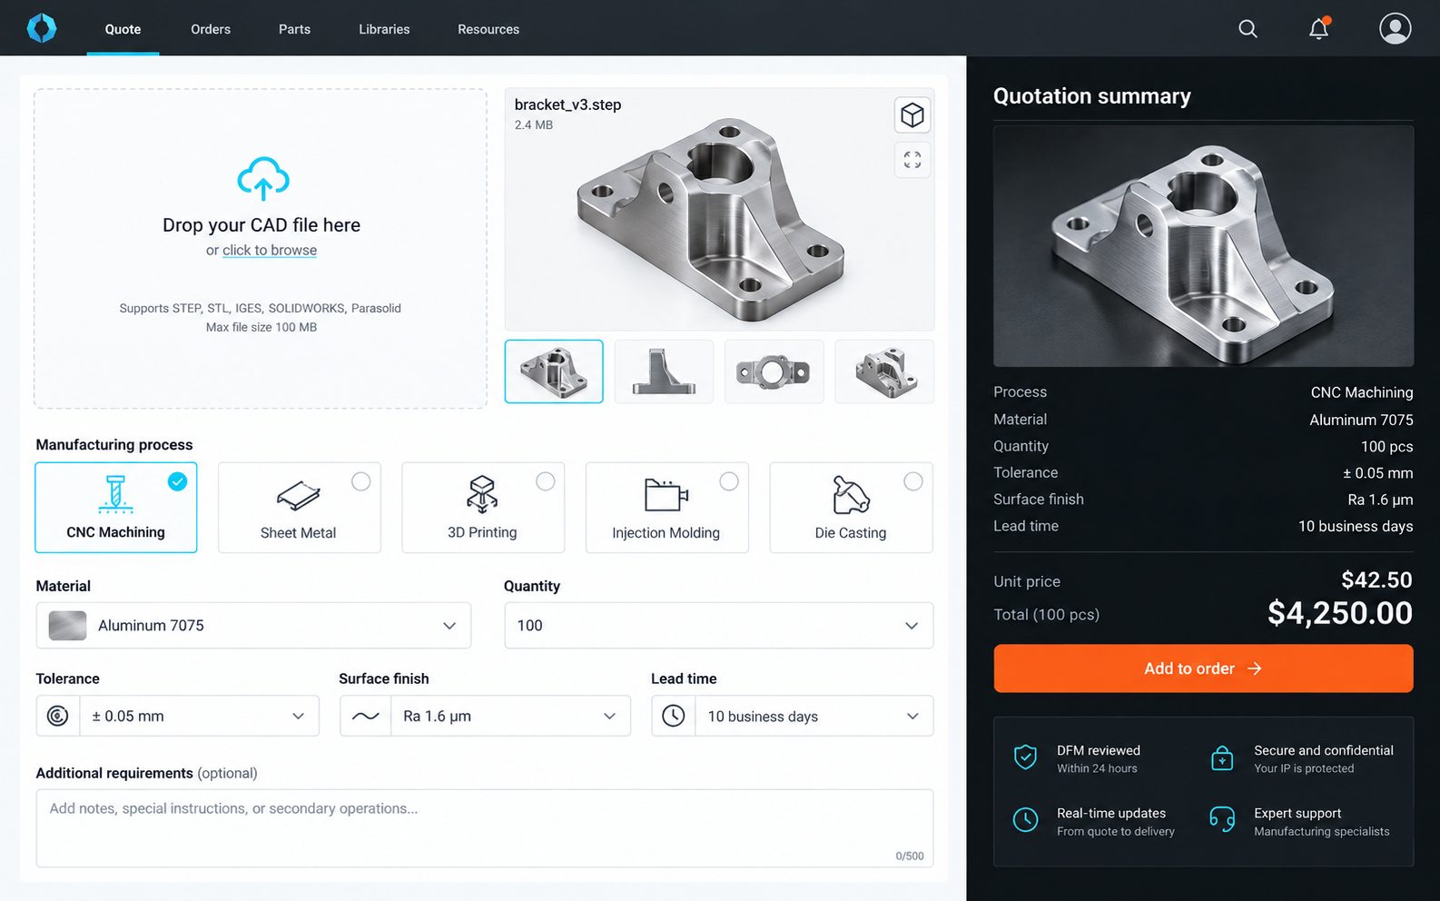Viewport: 1440px width, 901px height.
Task: Open the user profile avatar
Action: pos(1395,28)
